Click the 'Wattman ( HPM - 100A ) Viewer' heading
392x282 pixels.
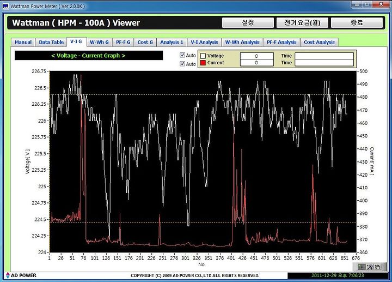76,23
